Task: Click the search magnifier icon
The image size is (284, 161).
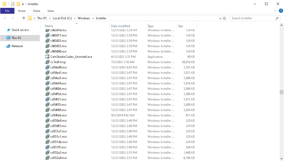Action: pyautogui.click(x=277, y=18)
